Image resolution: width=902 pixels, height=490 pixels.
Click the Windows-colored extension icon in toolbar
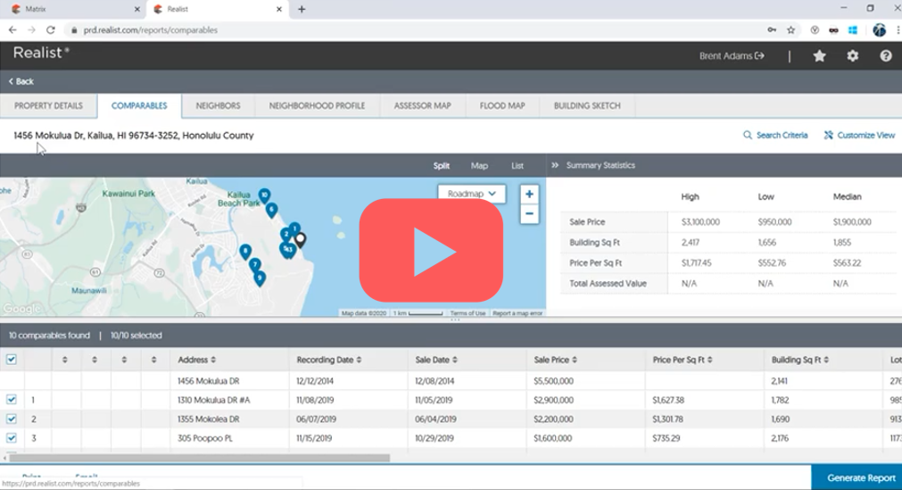(x=853, y=30)
